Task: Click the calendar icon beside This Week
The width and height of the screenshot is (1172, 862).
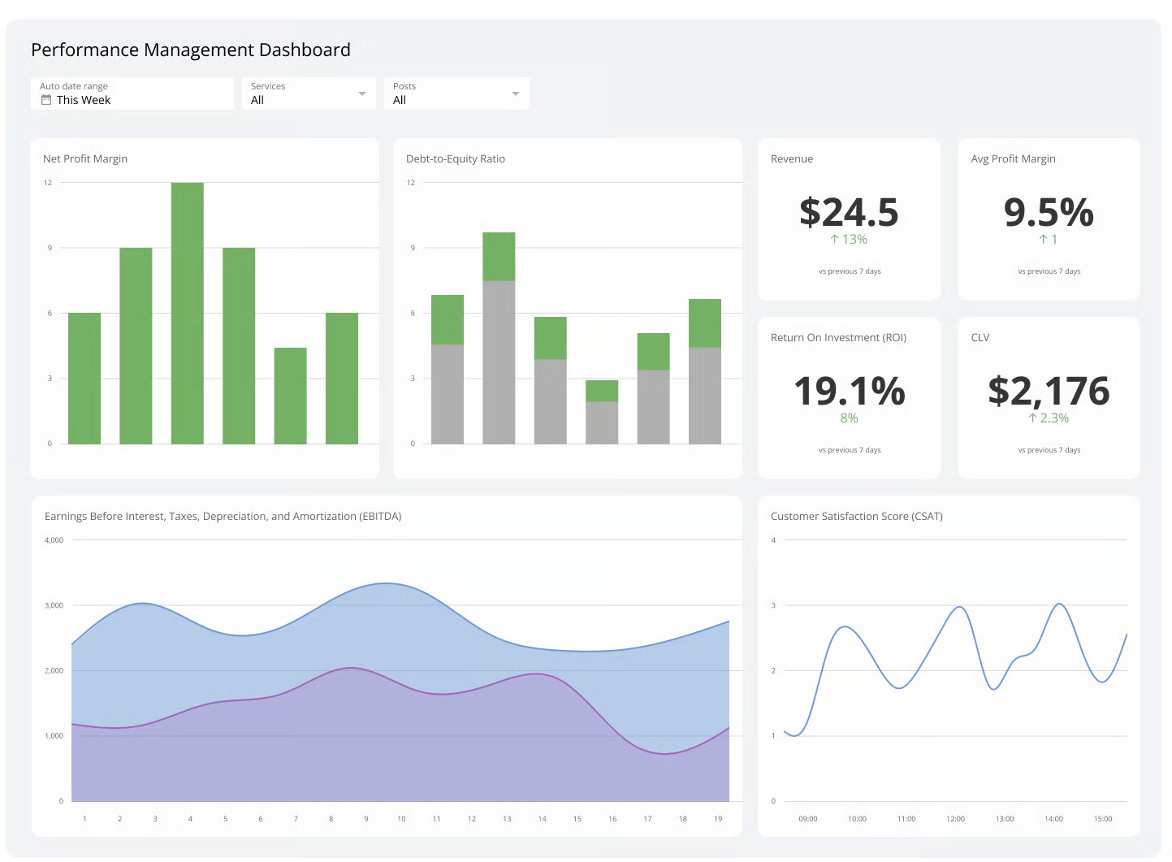Action: coord(46,100)
